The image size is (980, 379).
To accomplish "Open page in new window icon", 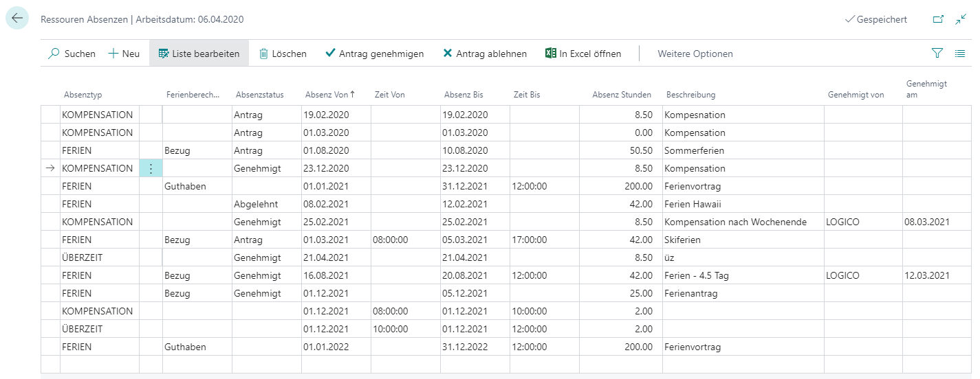I will [938, 19].
